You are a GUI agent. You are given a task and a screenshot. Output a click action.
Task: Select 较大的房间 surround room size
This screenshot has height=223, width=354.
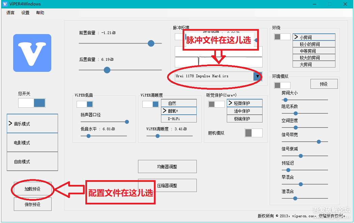pyautogui.click(x=314, y=58)
